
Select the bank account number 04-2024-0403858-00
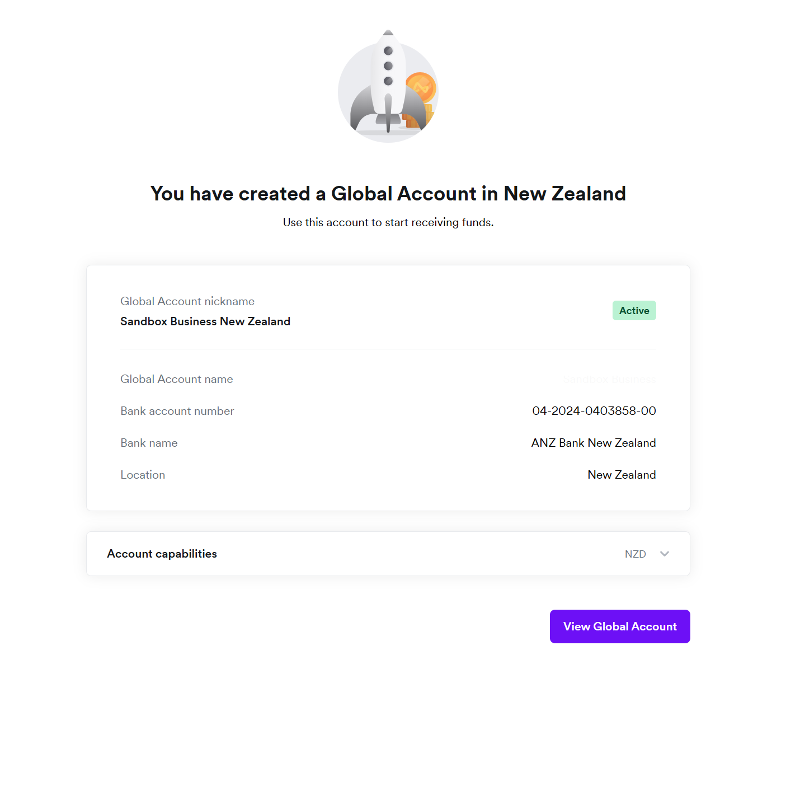[x=594, y=411]
